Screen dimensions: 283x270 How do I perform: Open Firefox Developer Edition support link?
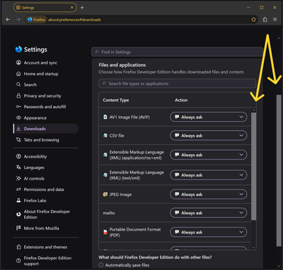pyautogui.click(x=46, y=261)
